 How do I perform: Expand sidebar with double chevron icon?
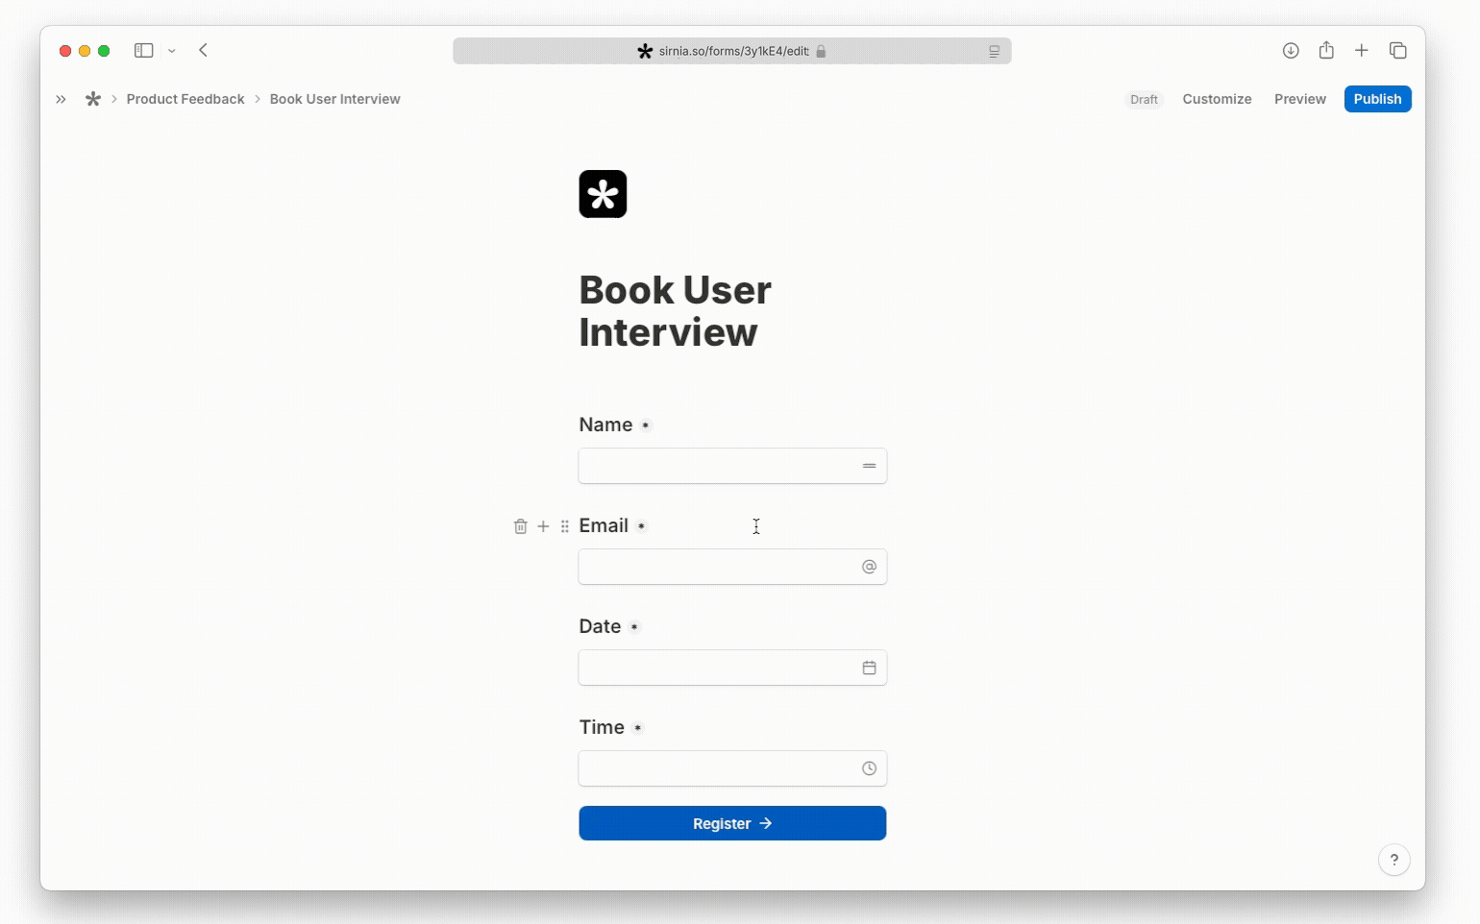point(62,99)
